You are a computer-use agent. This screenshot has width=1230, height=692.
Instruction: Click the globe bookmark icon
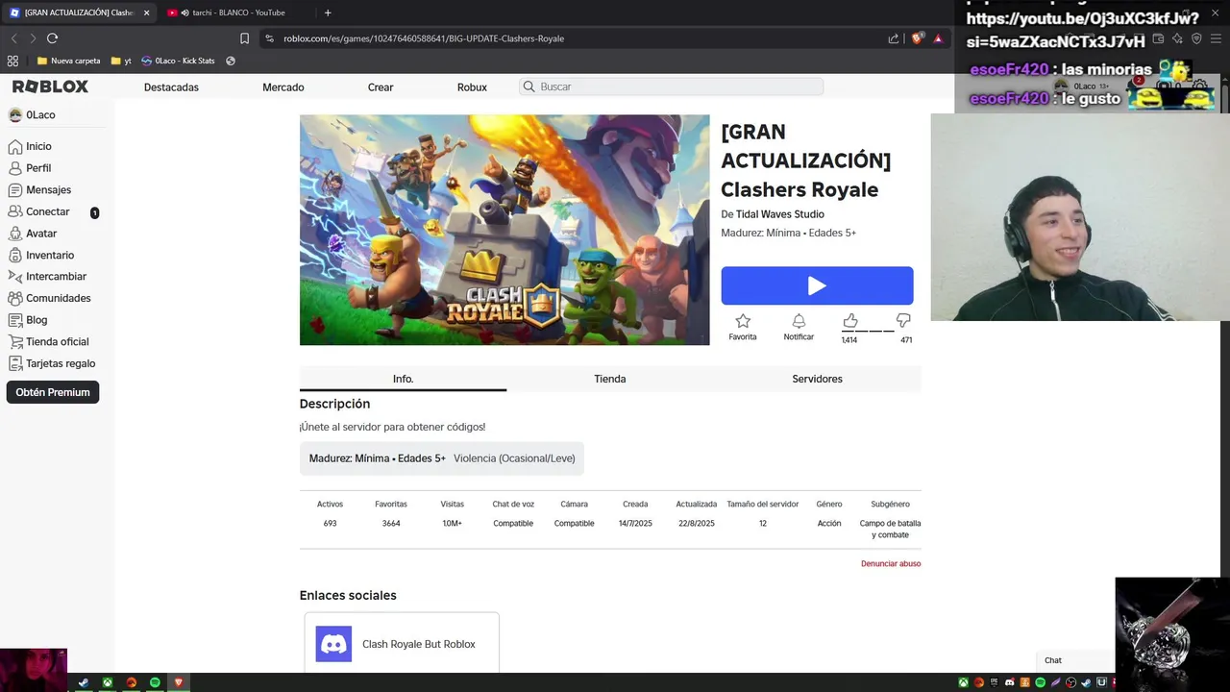[x=231, y=61]
